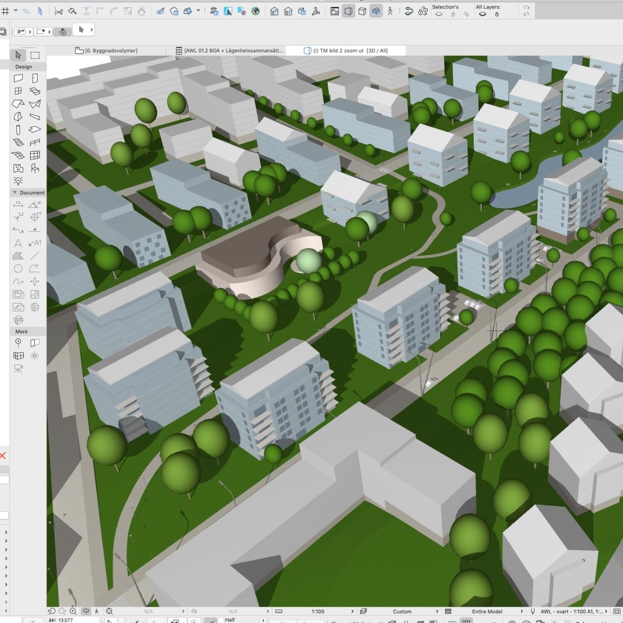Toggle the 3D orbit view button
Screen dimensions: 623x623
[x=376, y=11]
